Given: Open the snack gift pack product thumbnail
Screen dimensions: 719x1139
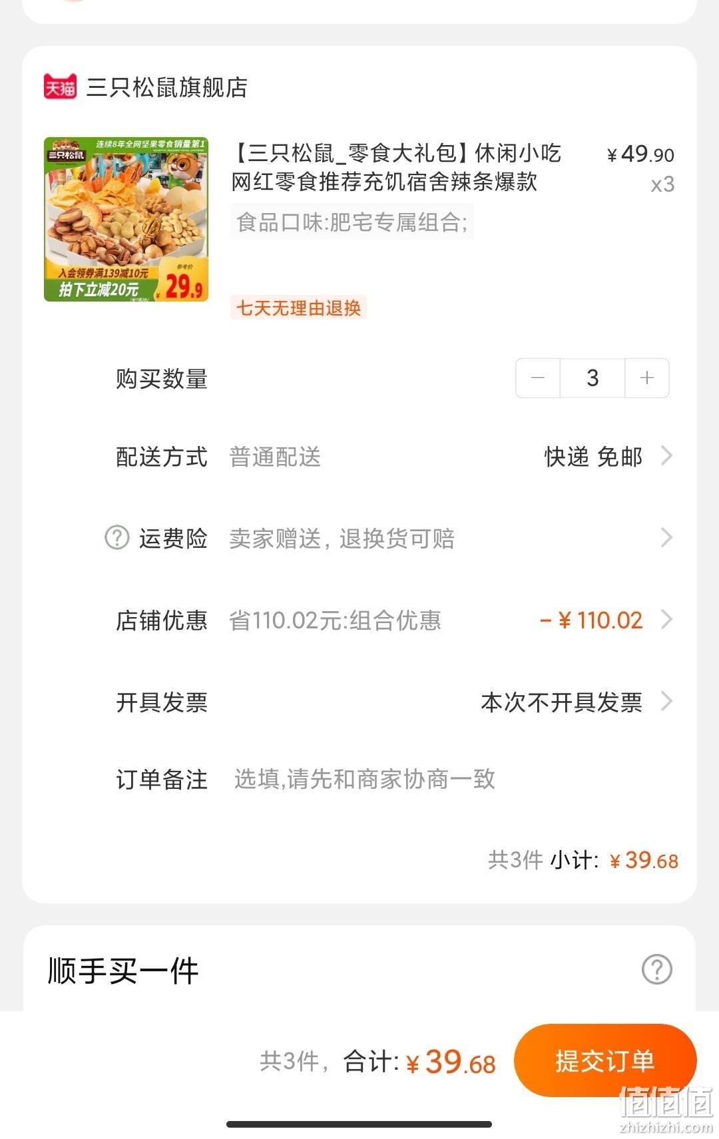Looking at the screenshot, I should pos(126,219).
